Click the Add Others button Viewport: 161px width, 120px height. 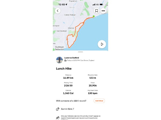coord(99,101)
